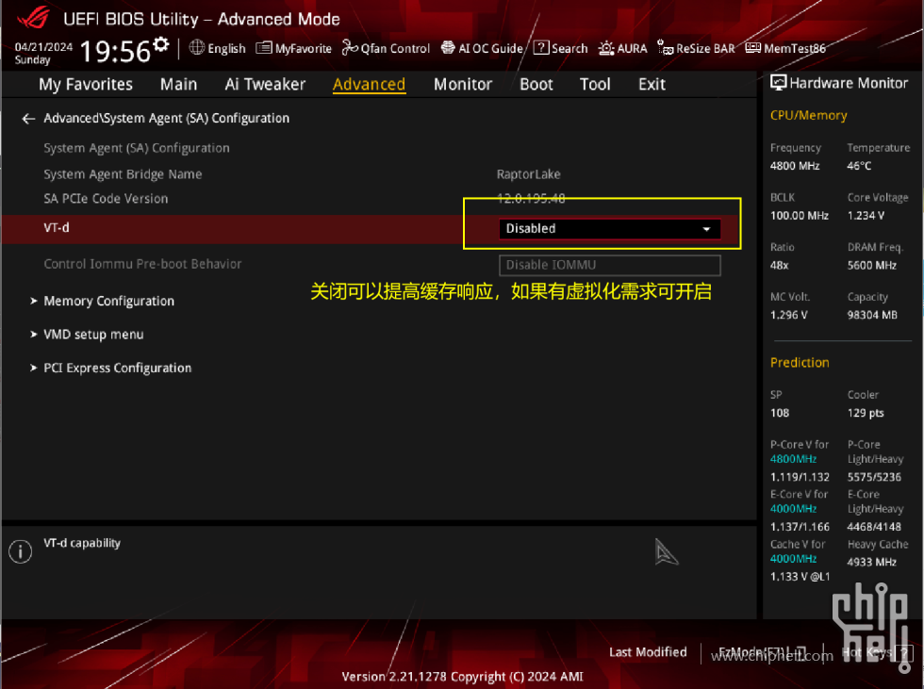
Task: Click the AURA label
Action: tap(633, 48)
